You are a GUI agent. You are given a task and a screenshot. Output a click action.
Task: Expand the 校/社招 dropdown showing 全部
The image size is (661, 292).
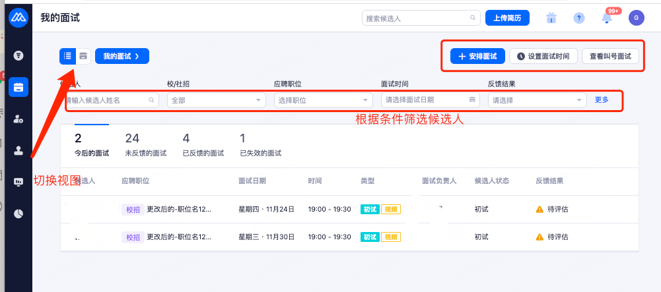coord(216,100)
